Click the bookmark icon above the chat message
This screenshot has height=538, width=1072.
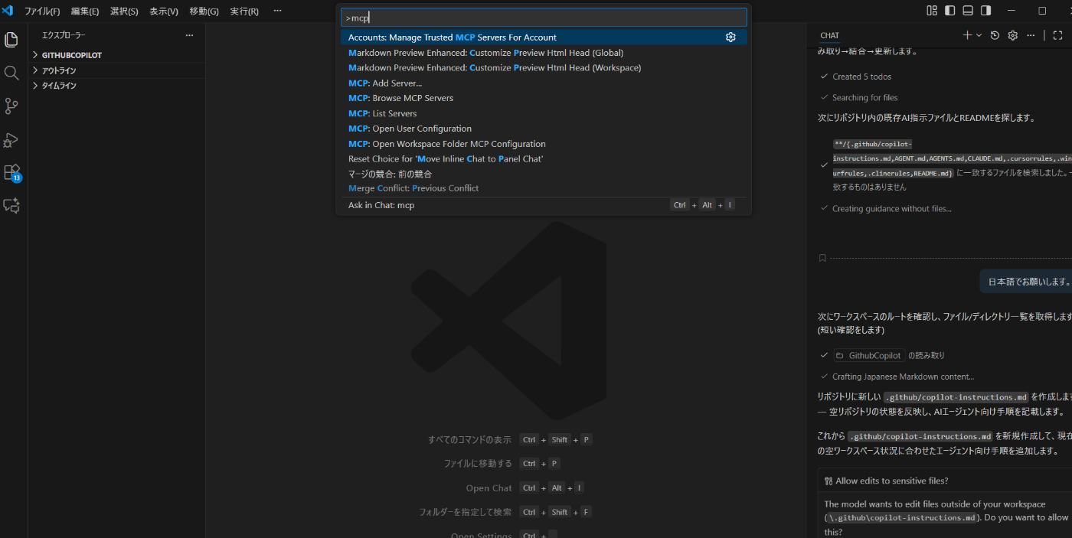[x=822, y=258]
